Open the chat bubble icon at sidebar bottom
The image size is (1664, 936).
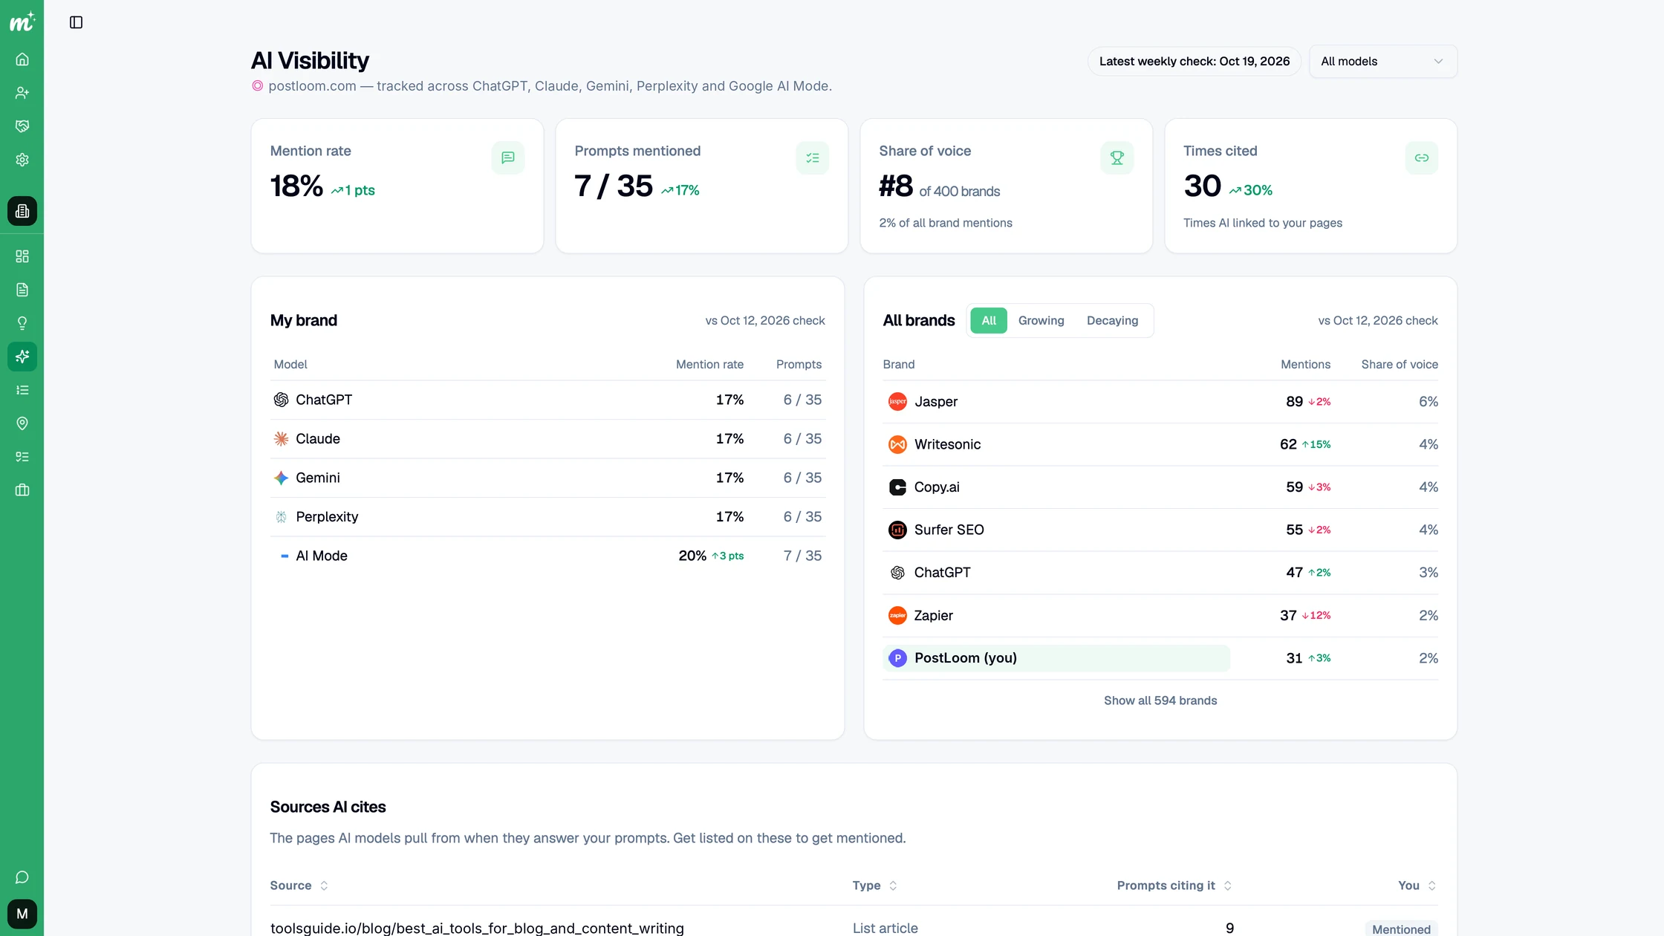(x=22, y=877)
